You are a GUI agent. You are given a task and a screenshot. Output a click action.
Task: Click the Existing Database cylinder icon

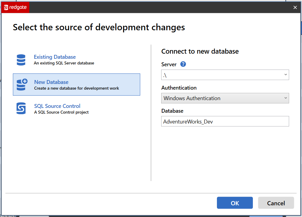click(x=21, y=60)
